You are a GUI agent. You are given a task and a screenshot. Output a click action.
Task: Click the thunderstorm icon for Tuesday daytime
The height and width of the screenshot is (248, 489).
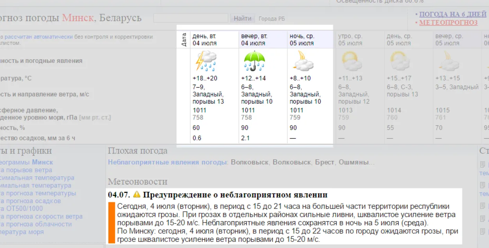206,61
